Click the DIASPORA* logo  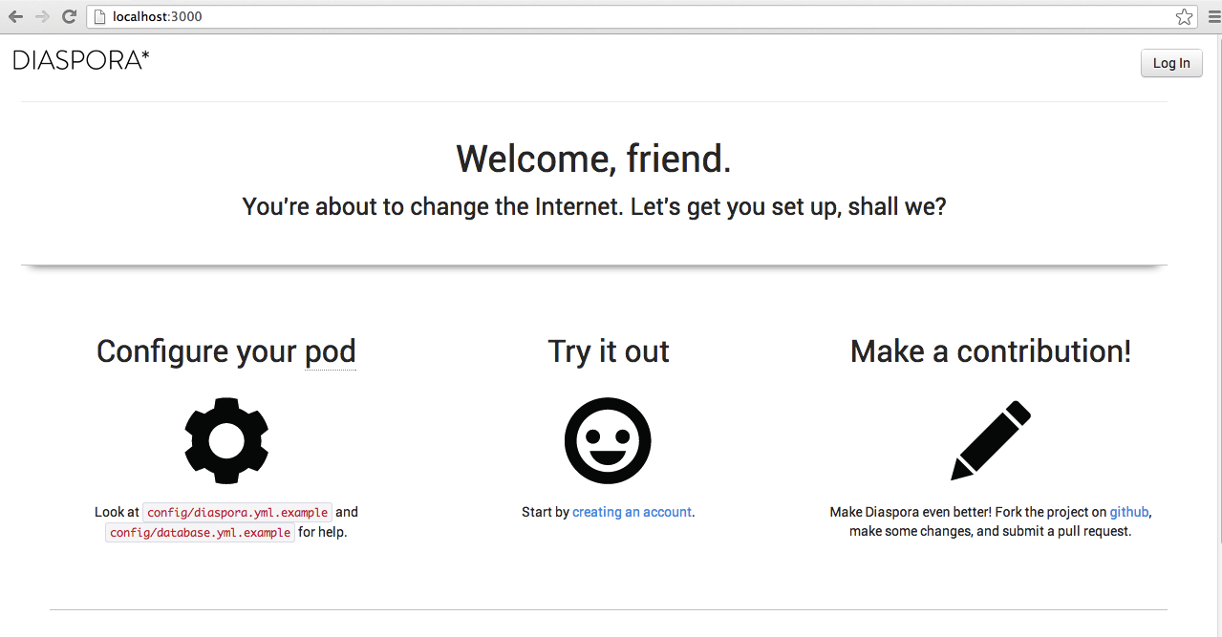tap(81, 61)
